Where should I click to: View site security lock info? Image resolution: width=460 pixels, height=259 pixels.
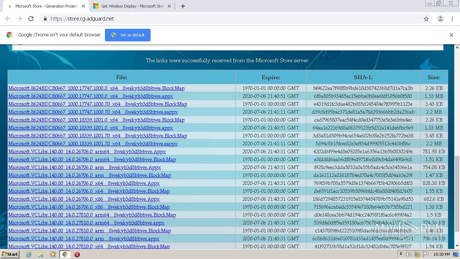tap(45, 19)
